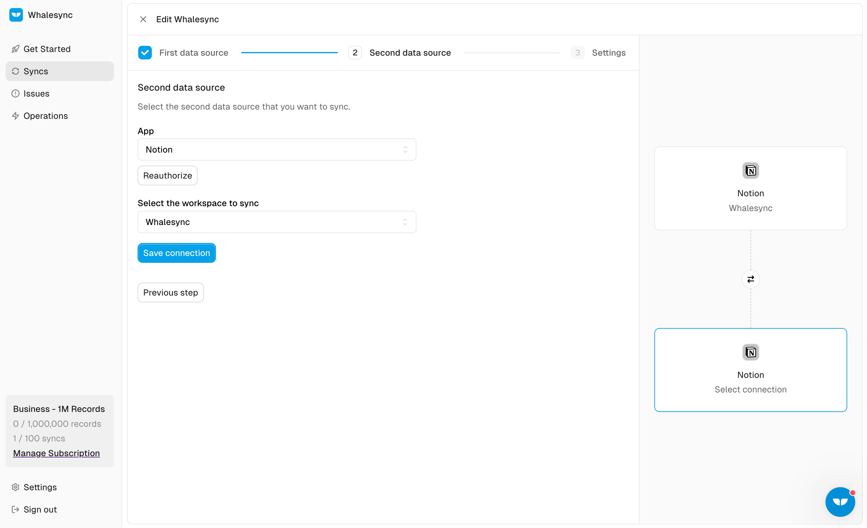Expand workspace selector with its chevron arrows

(405, 222)
